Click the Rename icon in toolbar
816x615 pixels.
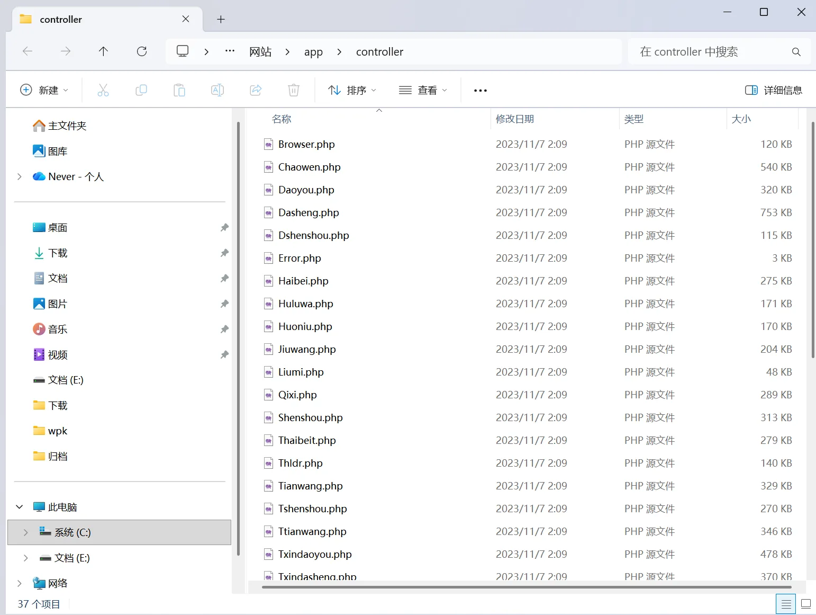coord(217,90)
